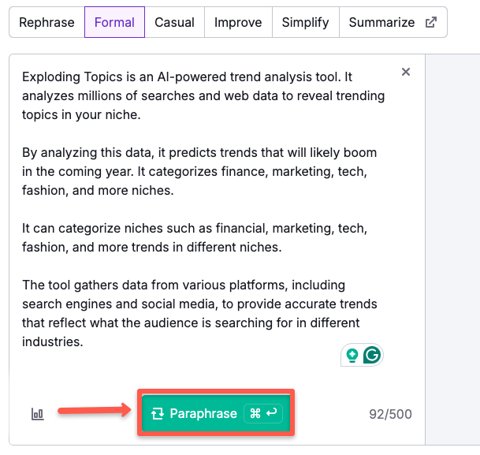Switch to the Rephrase mode tab

[47, 22]
